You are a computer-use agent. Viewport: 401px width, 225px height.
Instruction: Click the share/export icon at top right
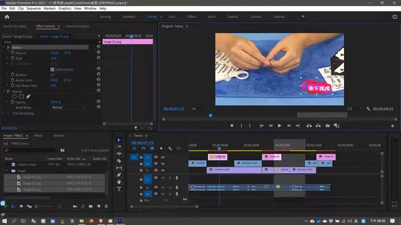(395, 17)
